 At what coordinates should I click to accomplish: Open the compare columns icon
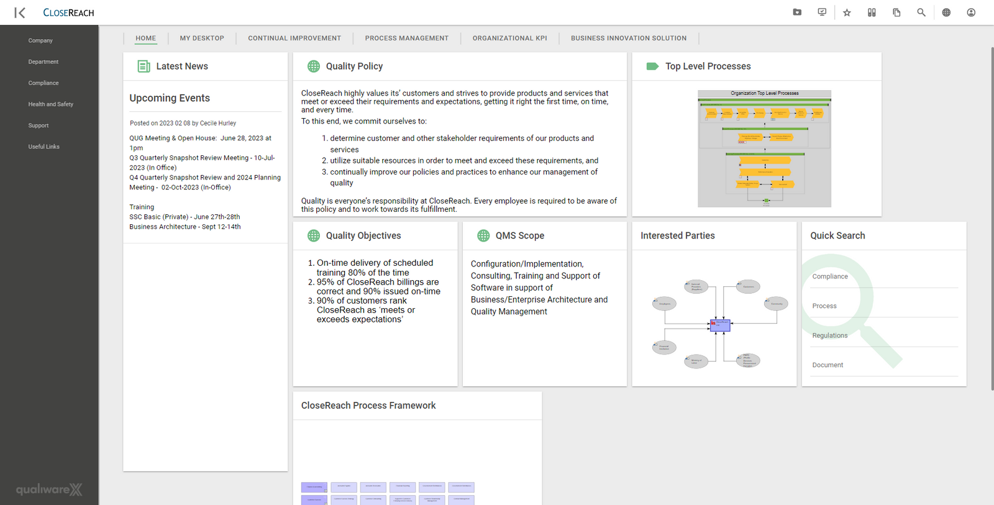point(872,12)
